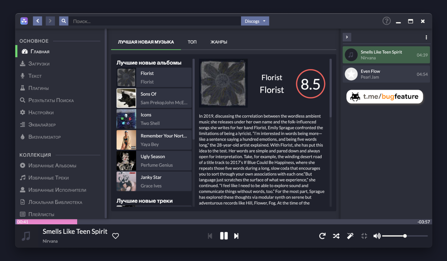
Task: Open the help question mark icon
Action: pyautogui.click(x=387, y=21)
